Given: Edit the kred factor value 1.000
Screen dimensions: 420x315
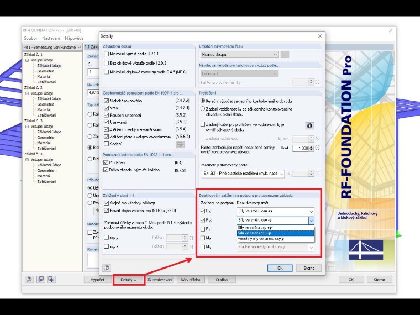Looking at the screenshot, I should (x=301, y=148).
